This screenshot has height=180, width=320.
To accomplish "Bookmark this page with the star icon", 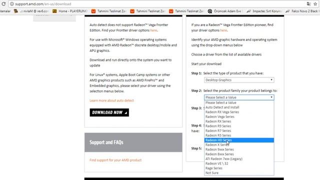I will tap(315, 4).
